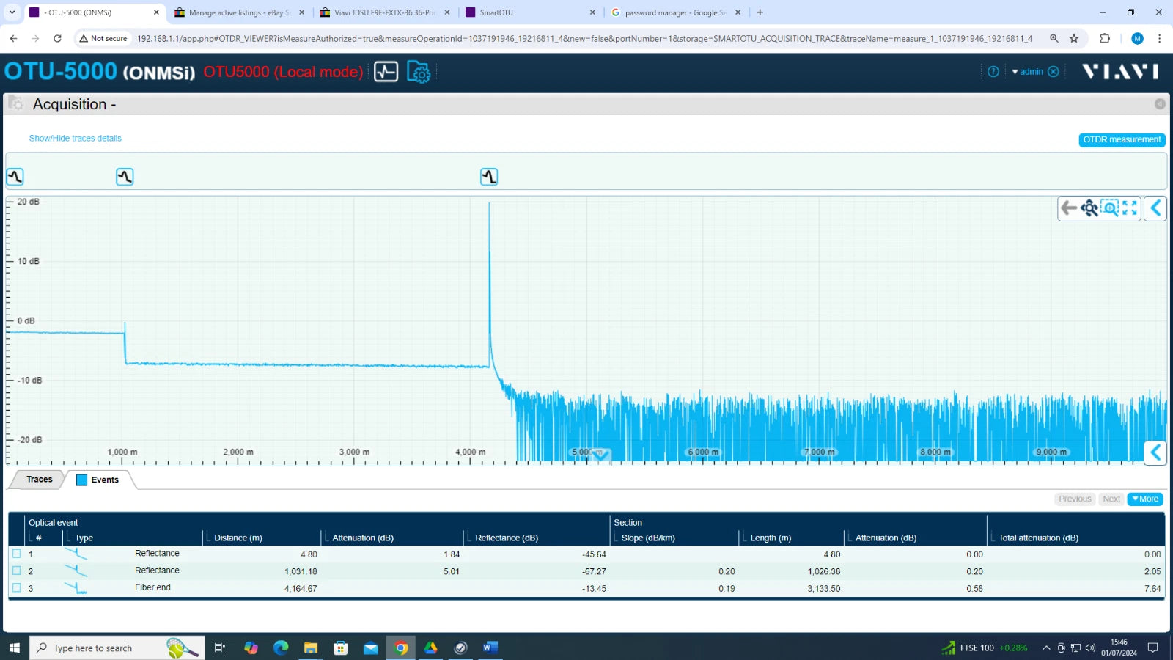Click total attenuation value 7.64
The width and height of the screenshot is (1173, 660).
(x=1152, y=589)
